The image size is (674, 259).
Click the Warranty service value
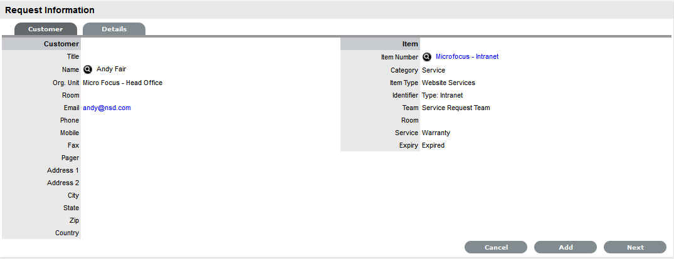(436, 133)
